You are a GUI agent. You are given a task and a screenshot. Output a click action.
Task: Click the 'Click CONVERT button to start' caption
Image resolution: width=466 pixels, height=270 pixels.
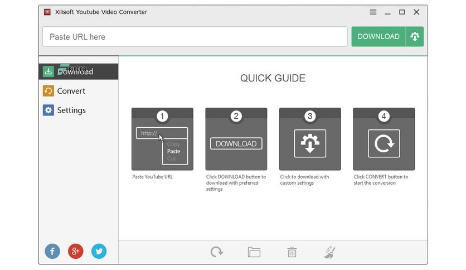click(381, 180)
